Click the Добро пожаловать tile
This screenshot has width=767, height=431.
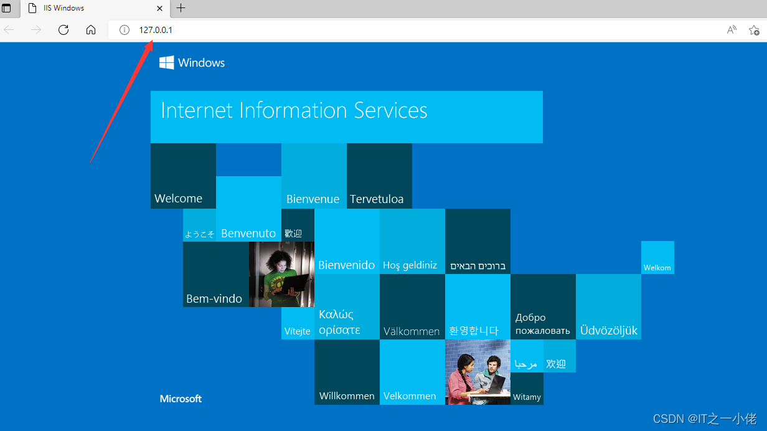(543, 306)
